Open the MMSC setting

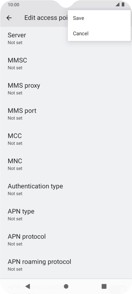click(66, 64)
